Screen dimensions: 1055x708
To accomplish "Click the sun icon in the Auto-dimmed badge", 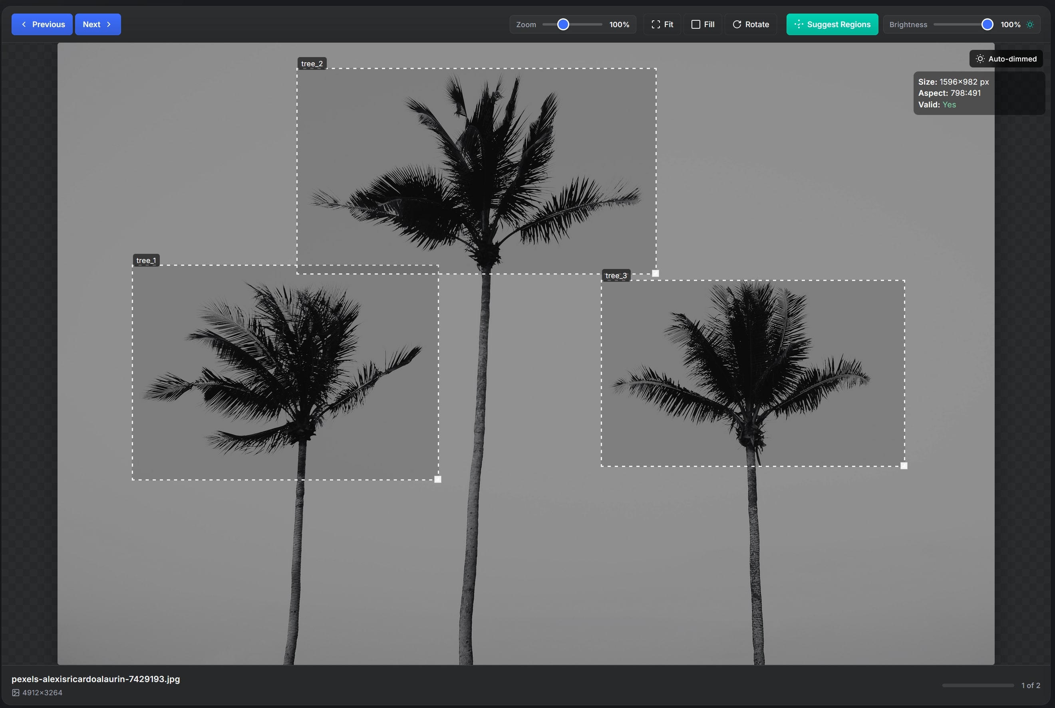I will tap(980, 59).
